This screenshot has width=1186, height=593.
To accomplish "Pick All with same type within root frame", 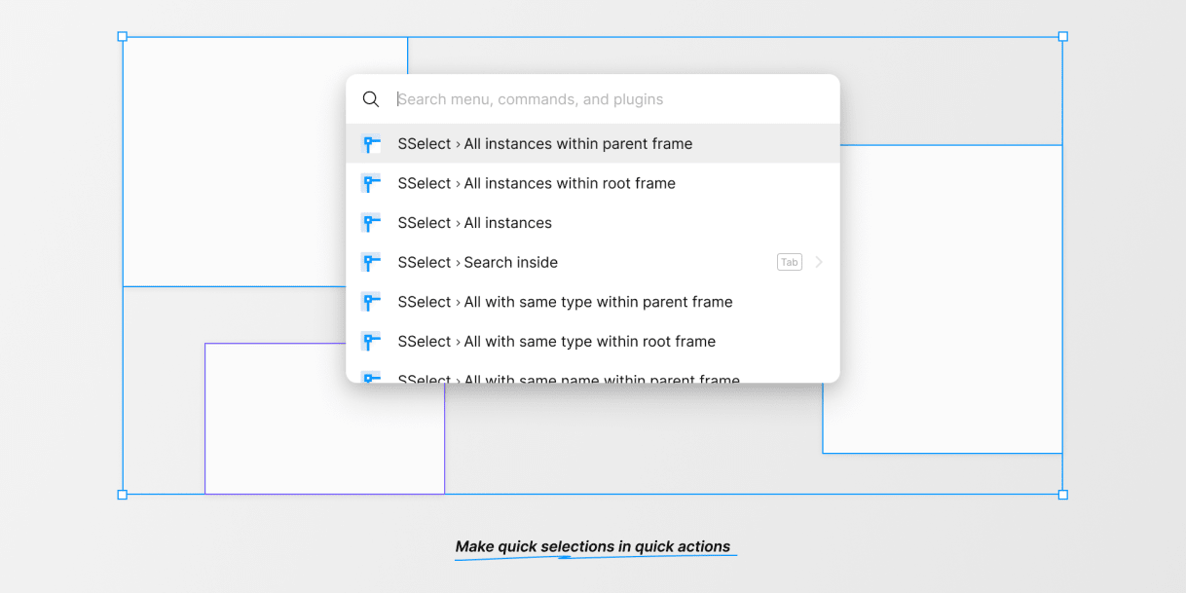I will 593,342.
